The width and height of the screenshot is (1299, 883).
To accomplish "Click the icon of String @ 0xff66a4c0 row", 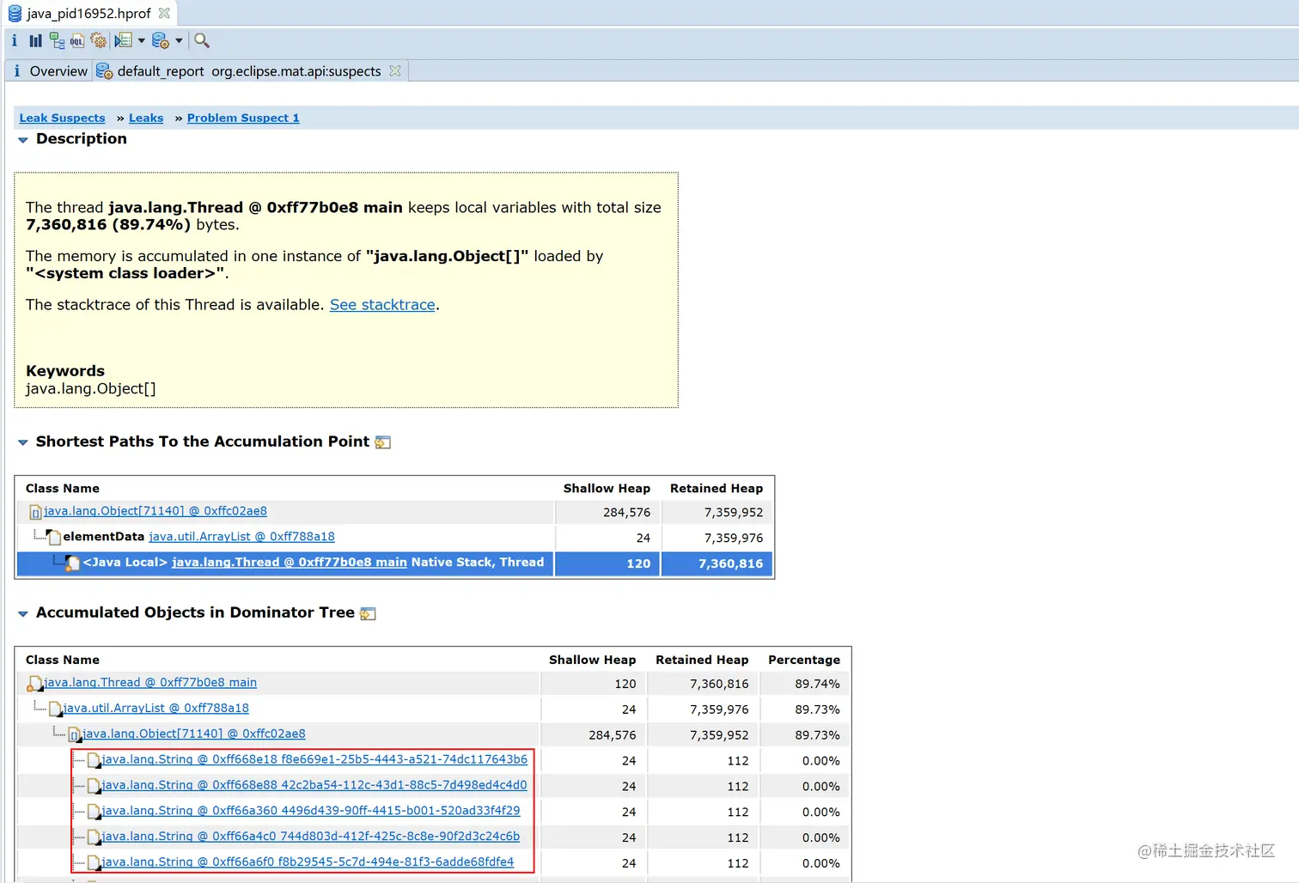I will (x=94, y=838).
